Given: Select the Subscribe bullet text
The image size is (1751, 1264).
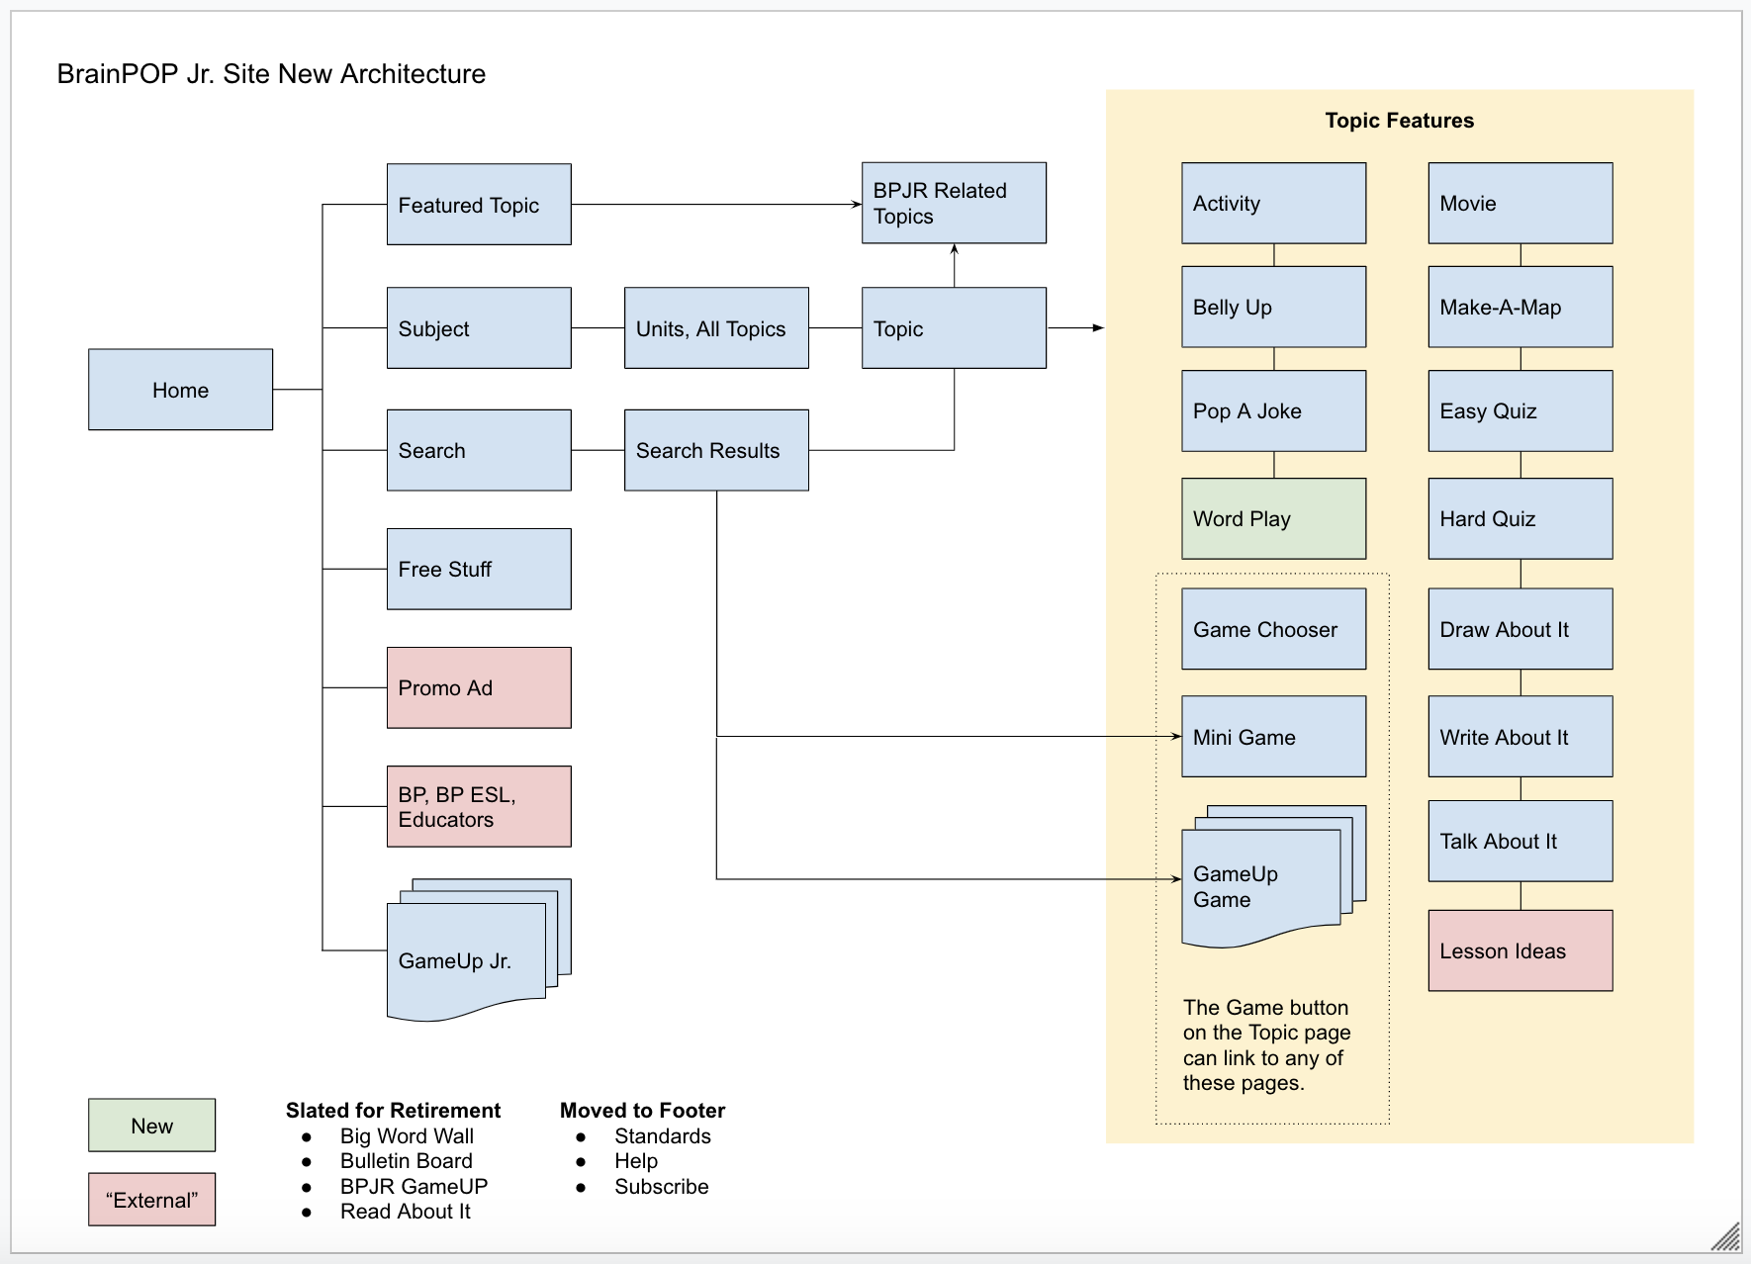Looking at the screenshot, I should (x=661, y=1186).
